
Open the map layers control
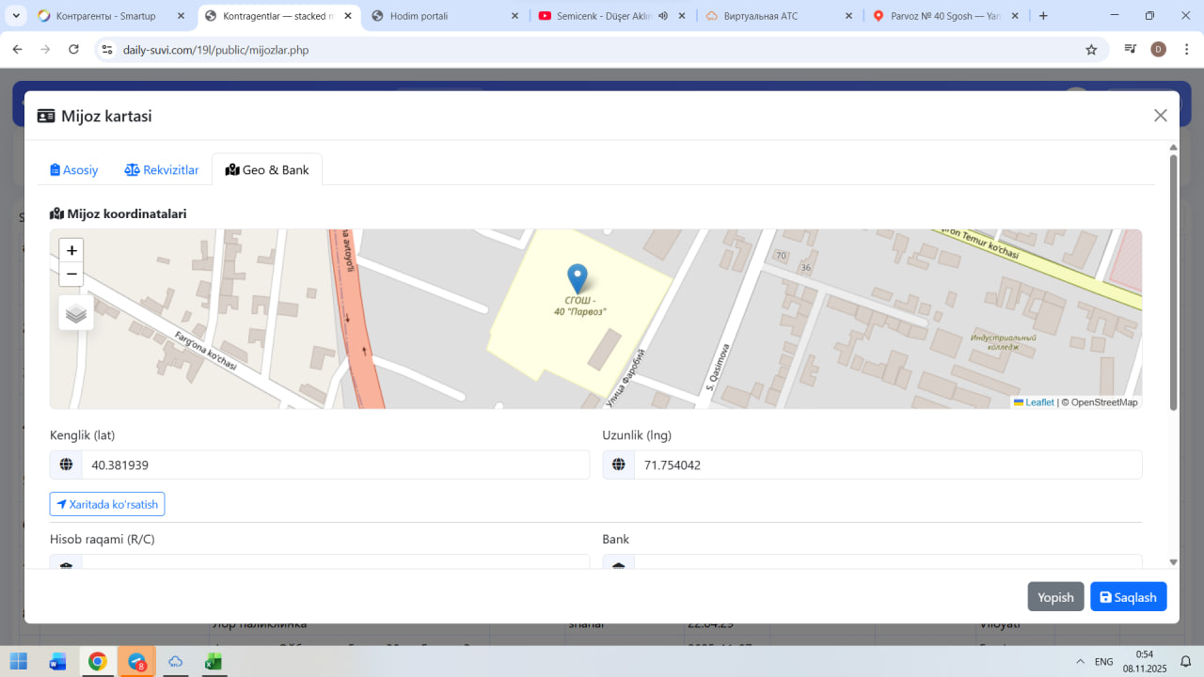tap(76, 313)
